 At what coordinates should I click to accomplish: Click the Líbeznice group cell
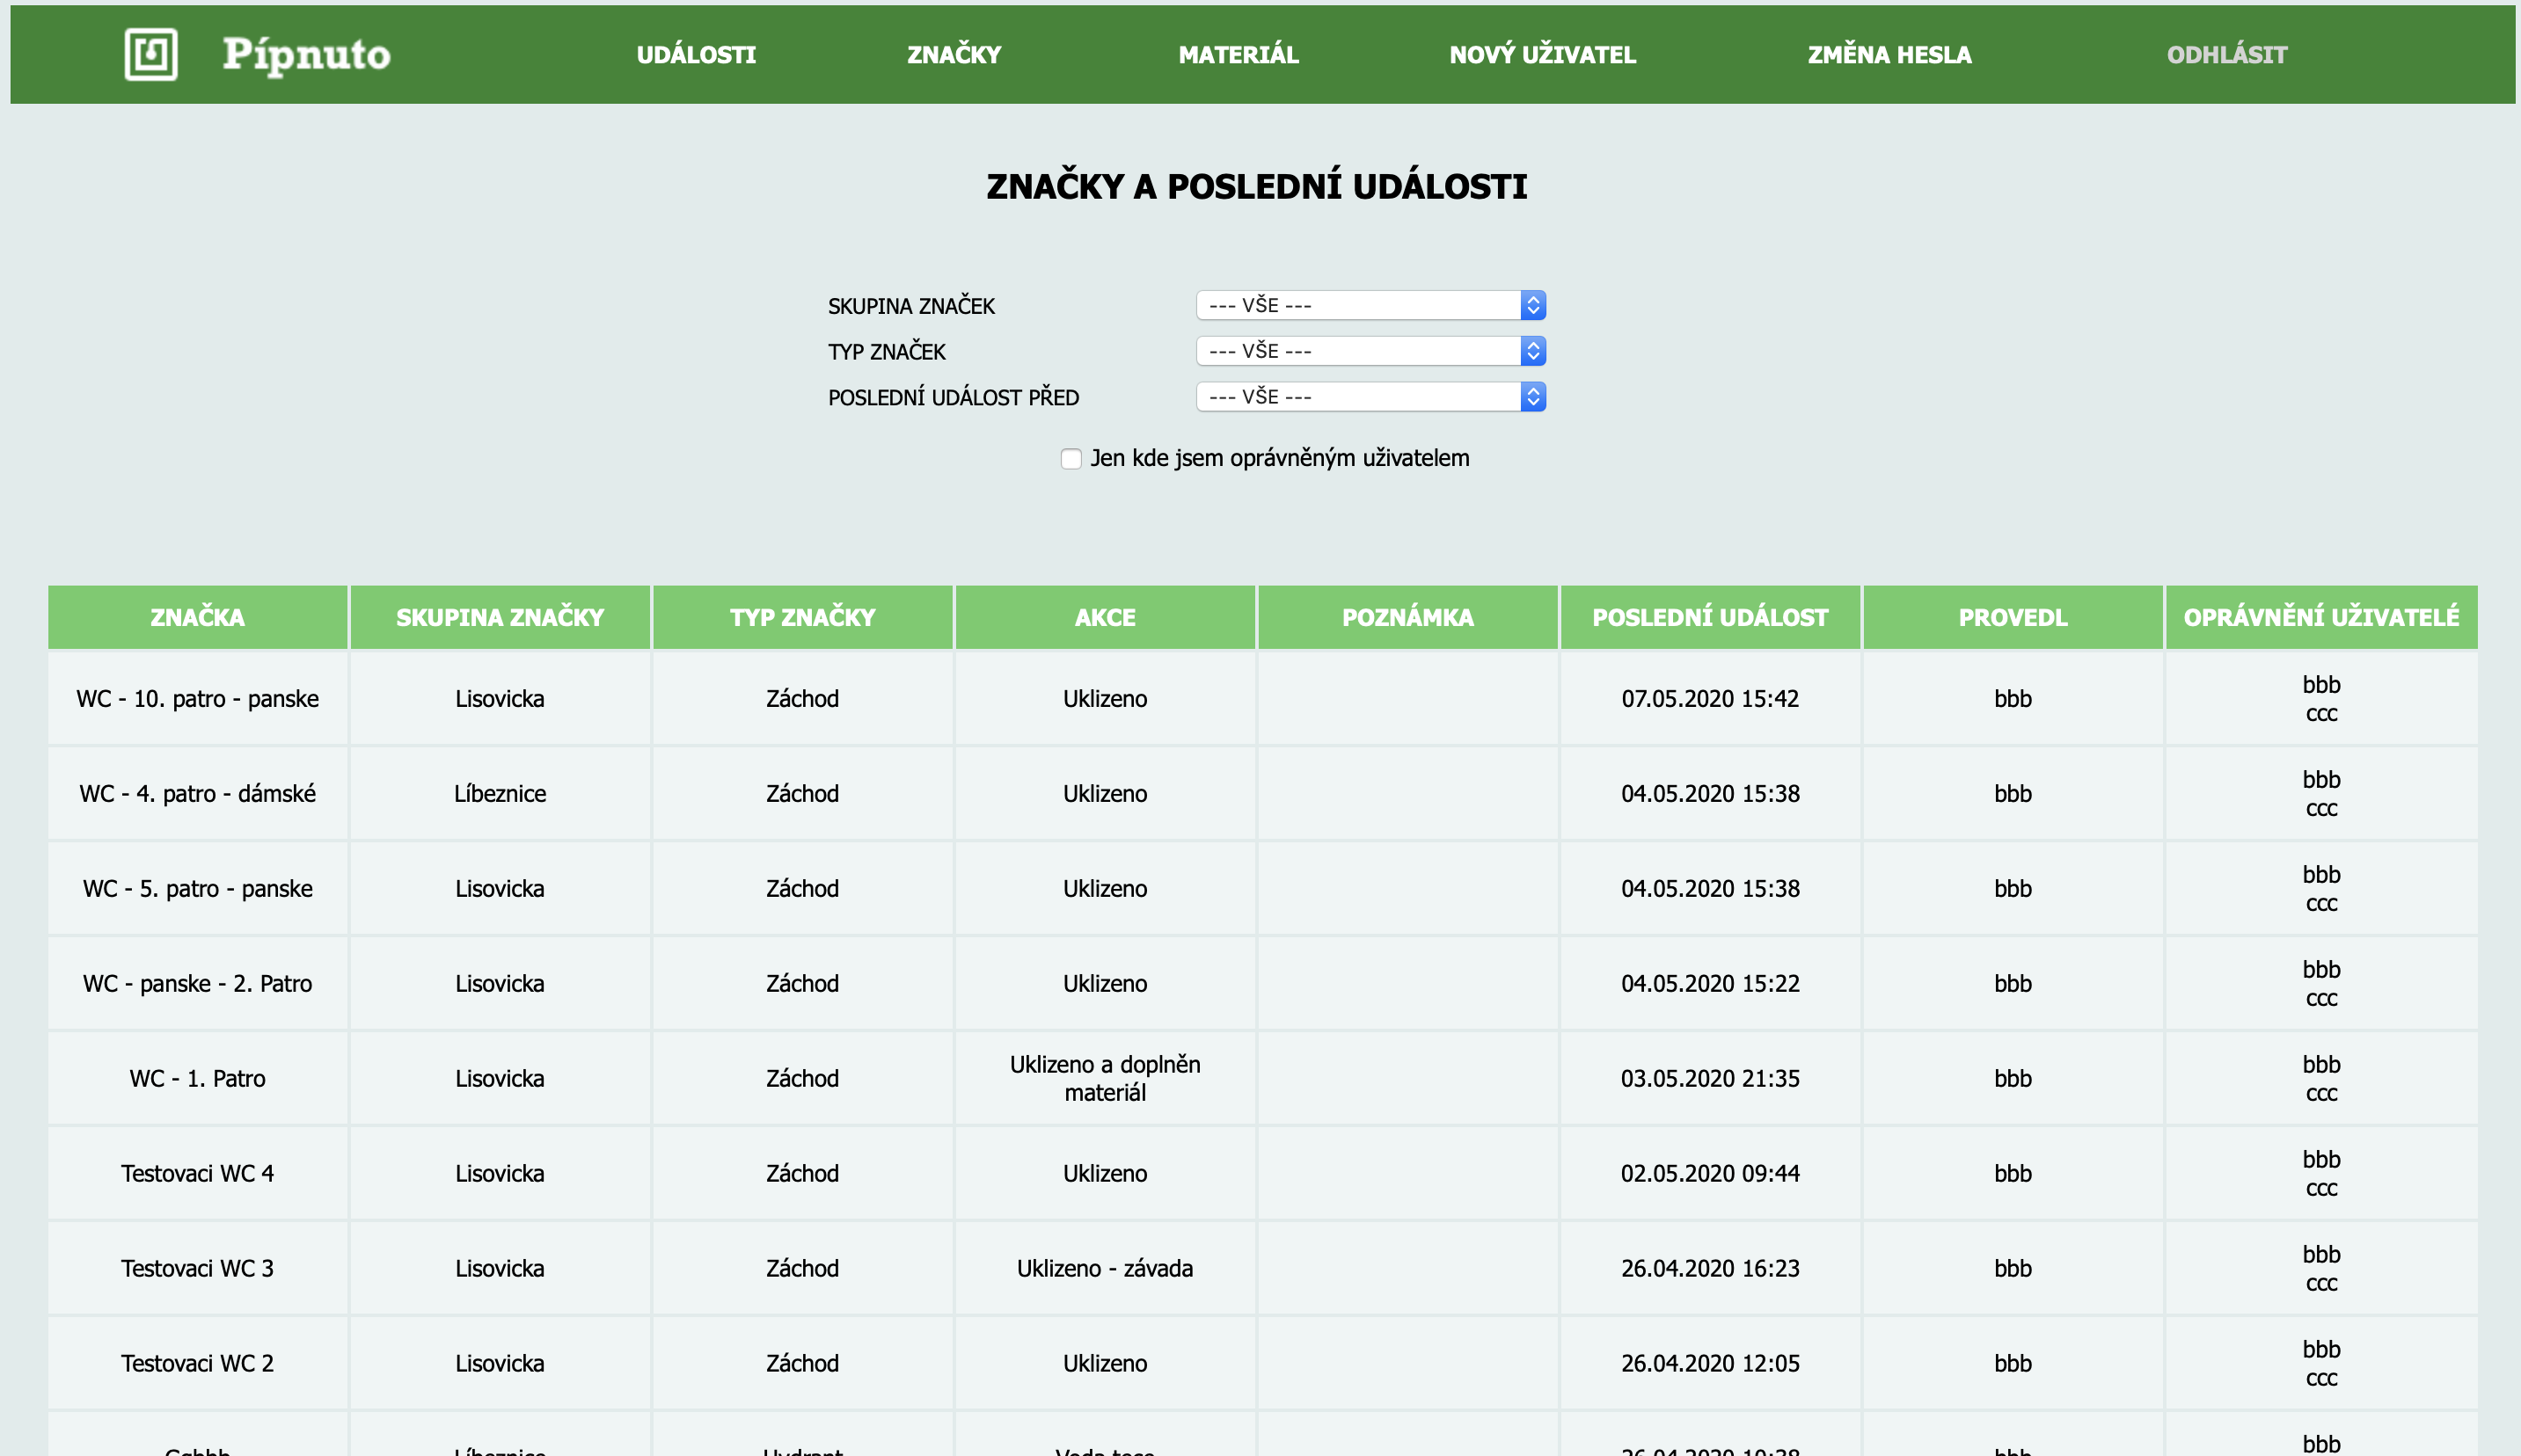[x=501, y=794]
